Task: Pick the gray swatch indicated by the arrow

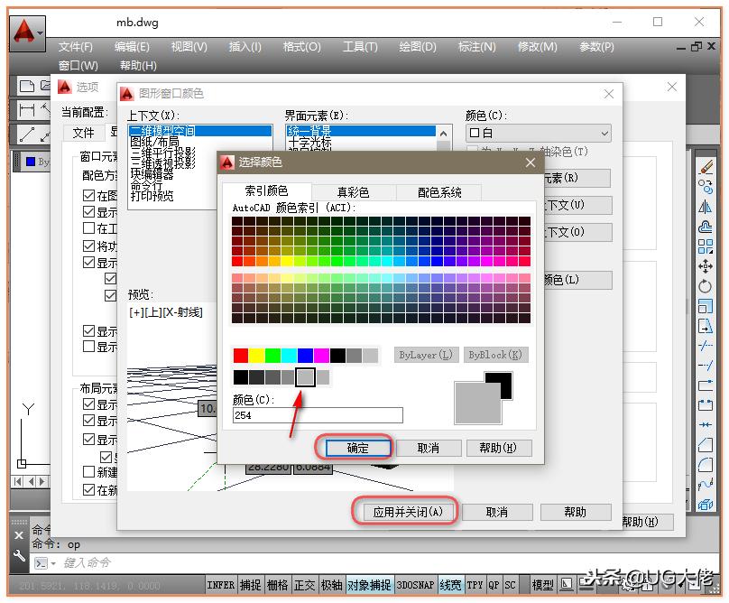Action: (304, 376)
